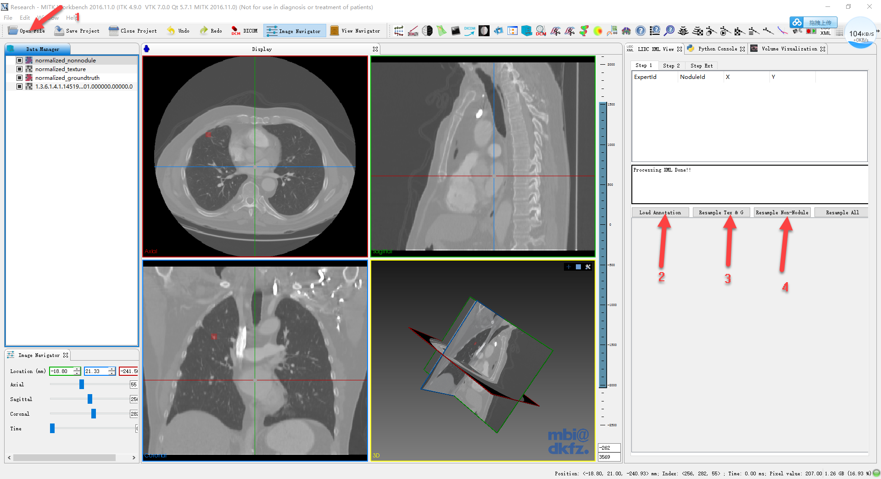Expand the hidden toolbar overflow chevron

877,31
